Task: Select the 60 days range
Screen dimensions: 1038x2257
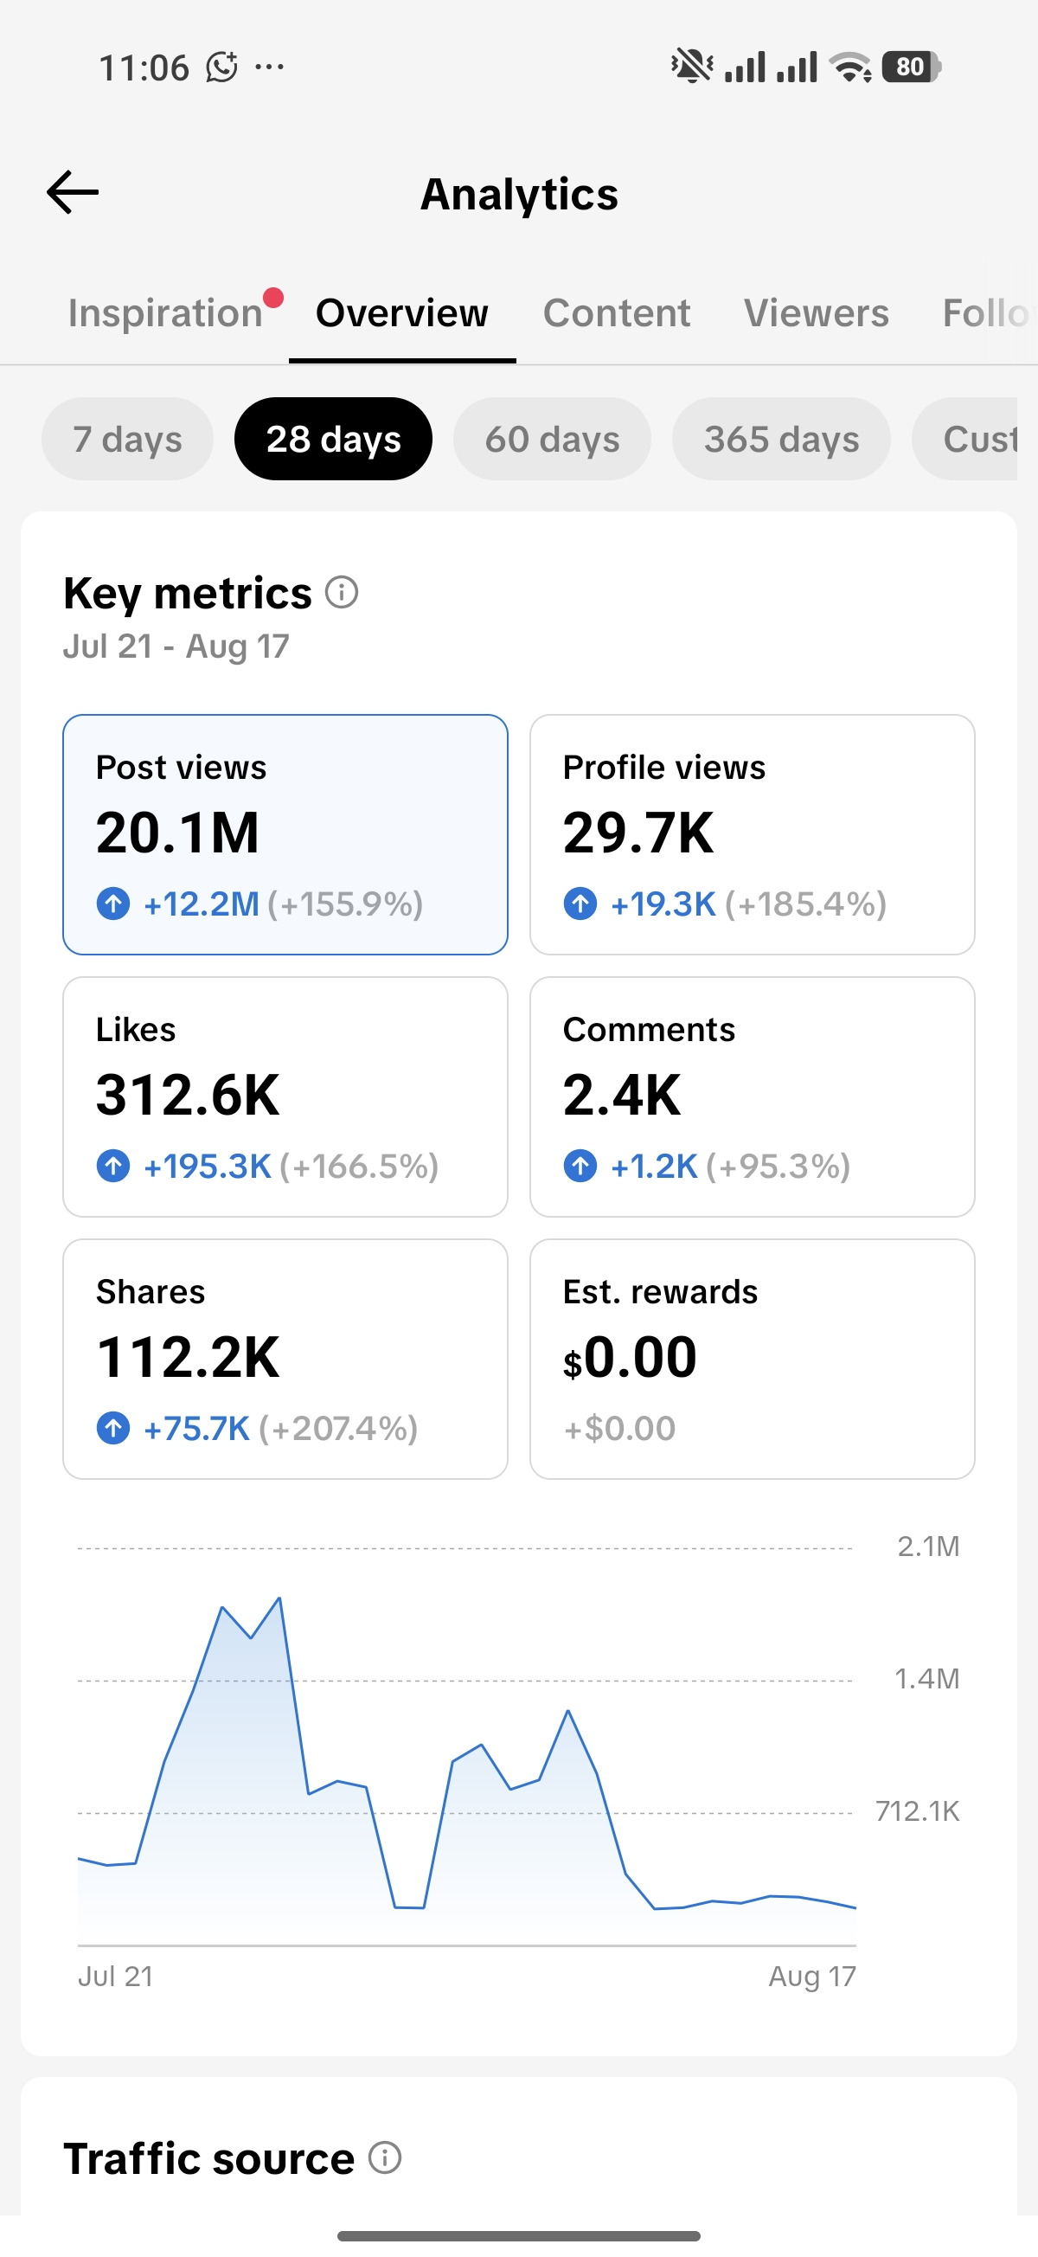Action: (553, 439)
